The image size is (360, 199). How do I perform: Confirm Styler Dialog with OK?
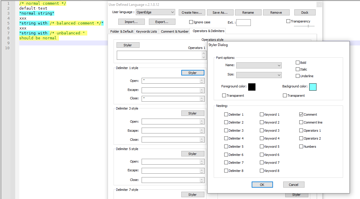[x=262, y=185]
